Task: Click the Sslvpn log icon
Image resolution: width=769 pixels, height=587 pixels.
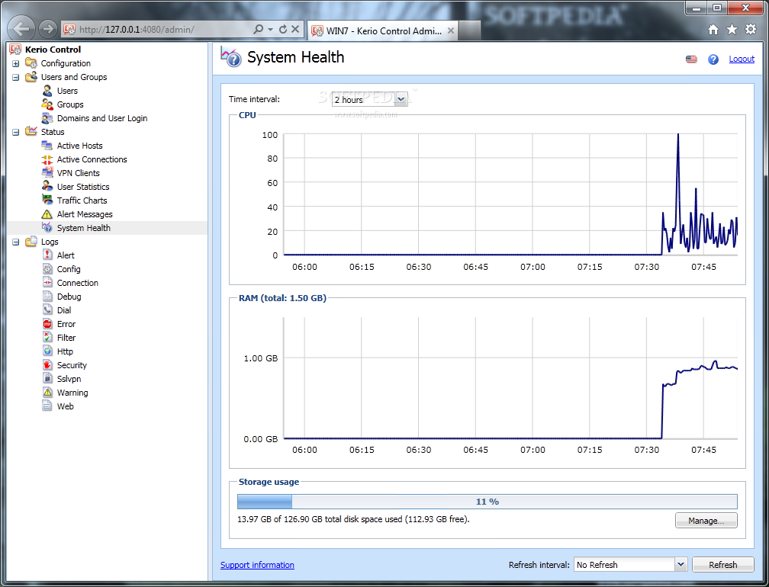Action: click(47, 379)
